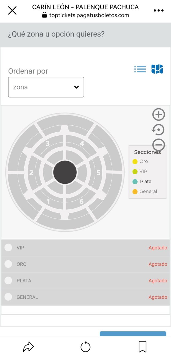The width and height of the screenshot is (171, 357).
Task: Click section 5 on the seating map
Action: (98, 173)
